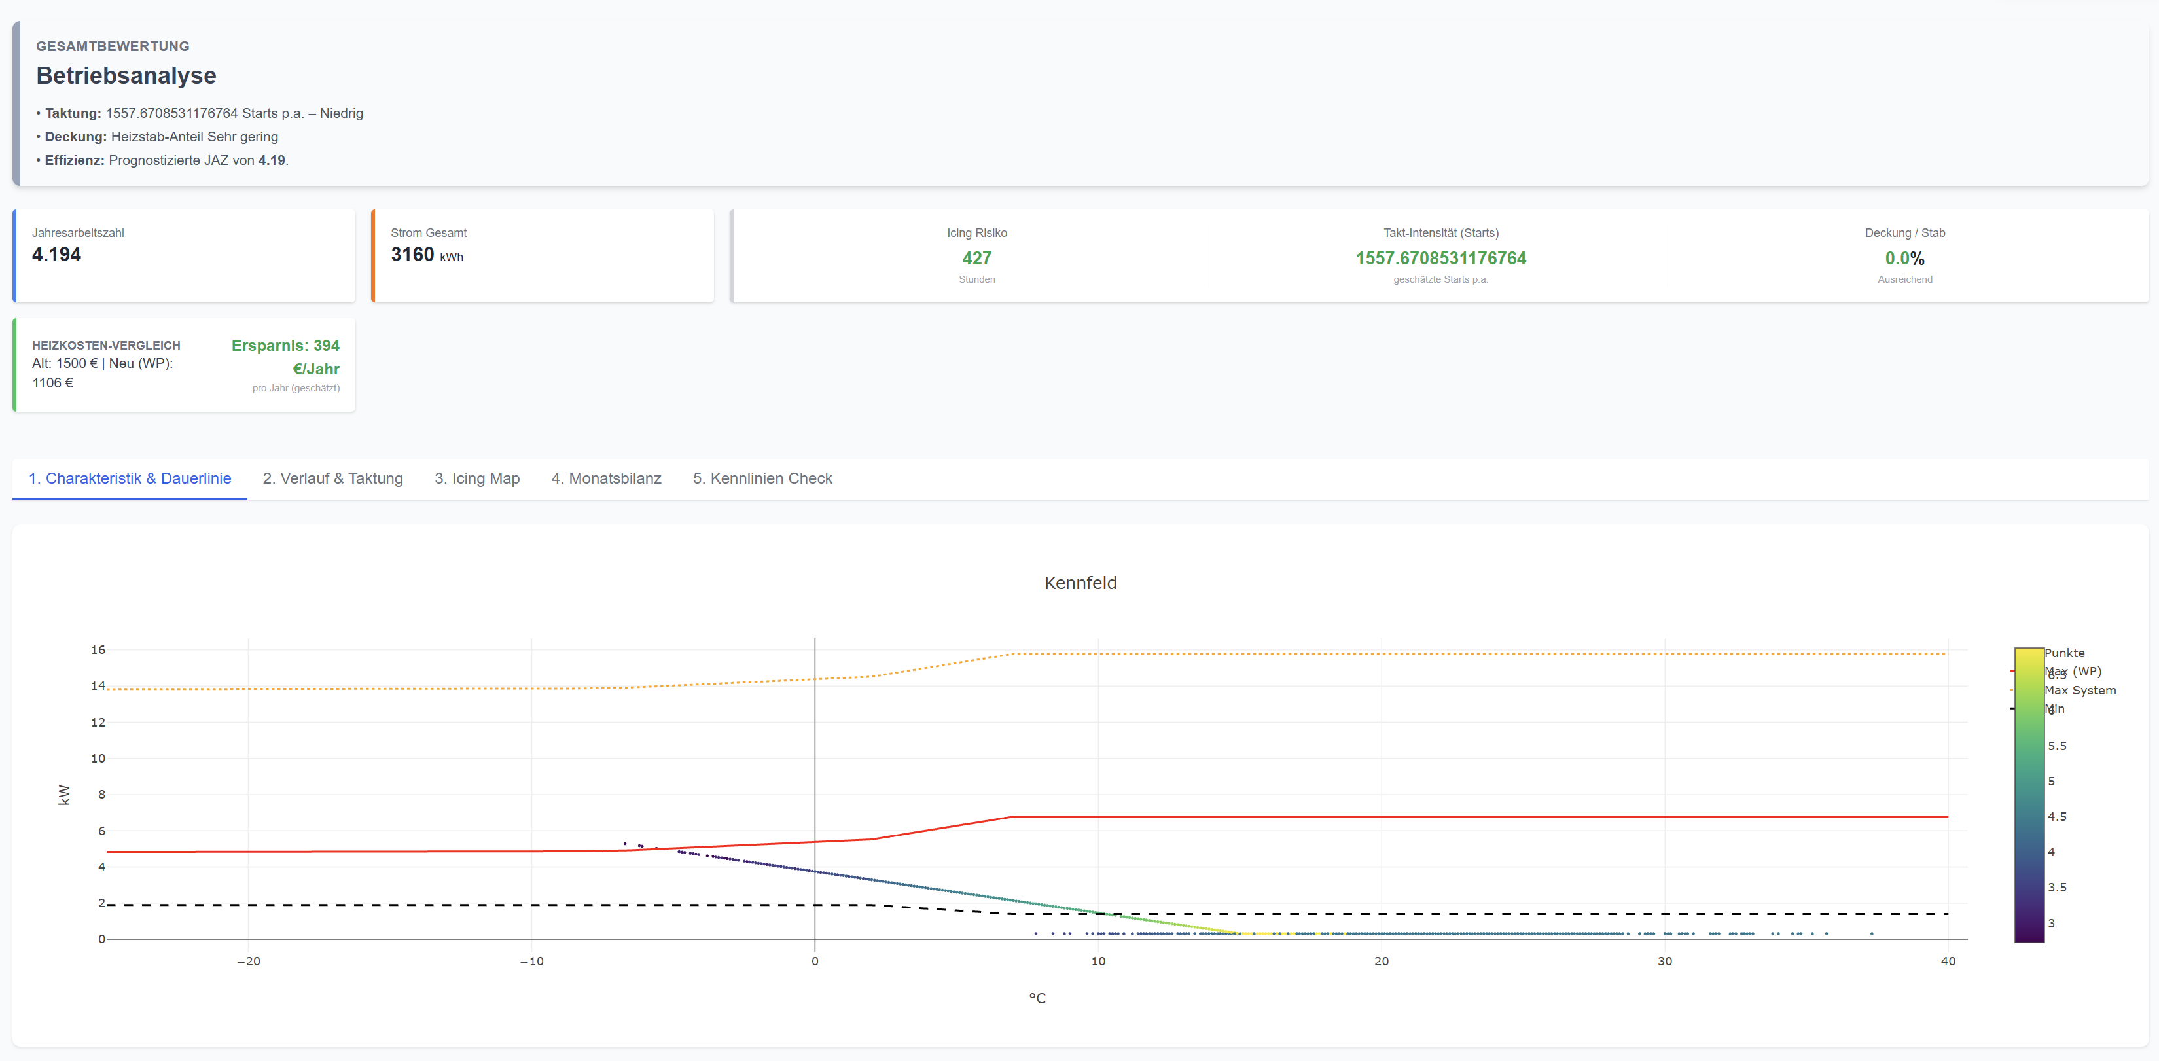
Task: Click the Icing Risiko 427 value
Action: pyautogui.click(x=976, y=258)
